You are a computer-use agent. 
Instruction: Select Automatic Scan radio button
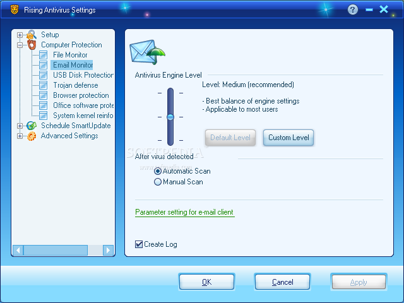(158, 171)
